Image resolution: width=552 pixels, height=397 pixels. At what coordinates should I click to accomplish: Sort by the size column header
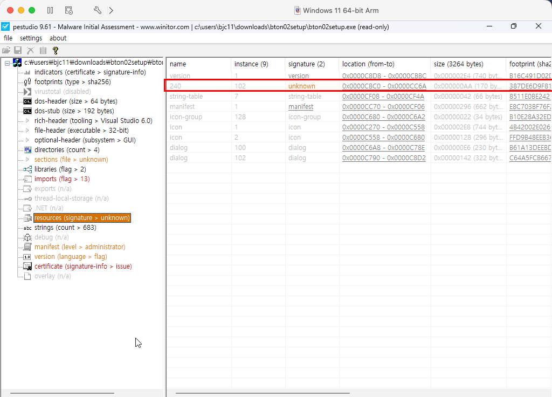[x=458, y=64]
